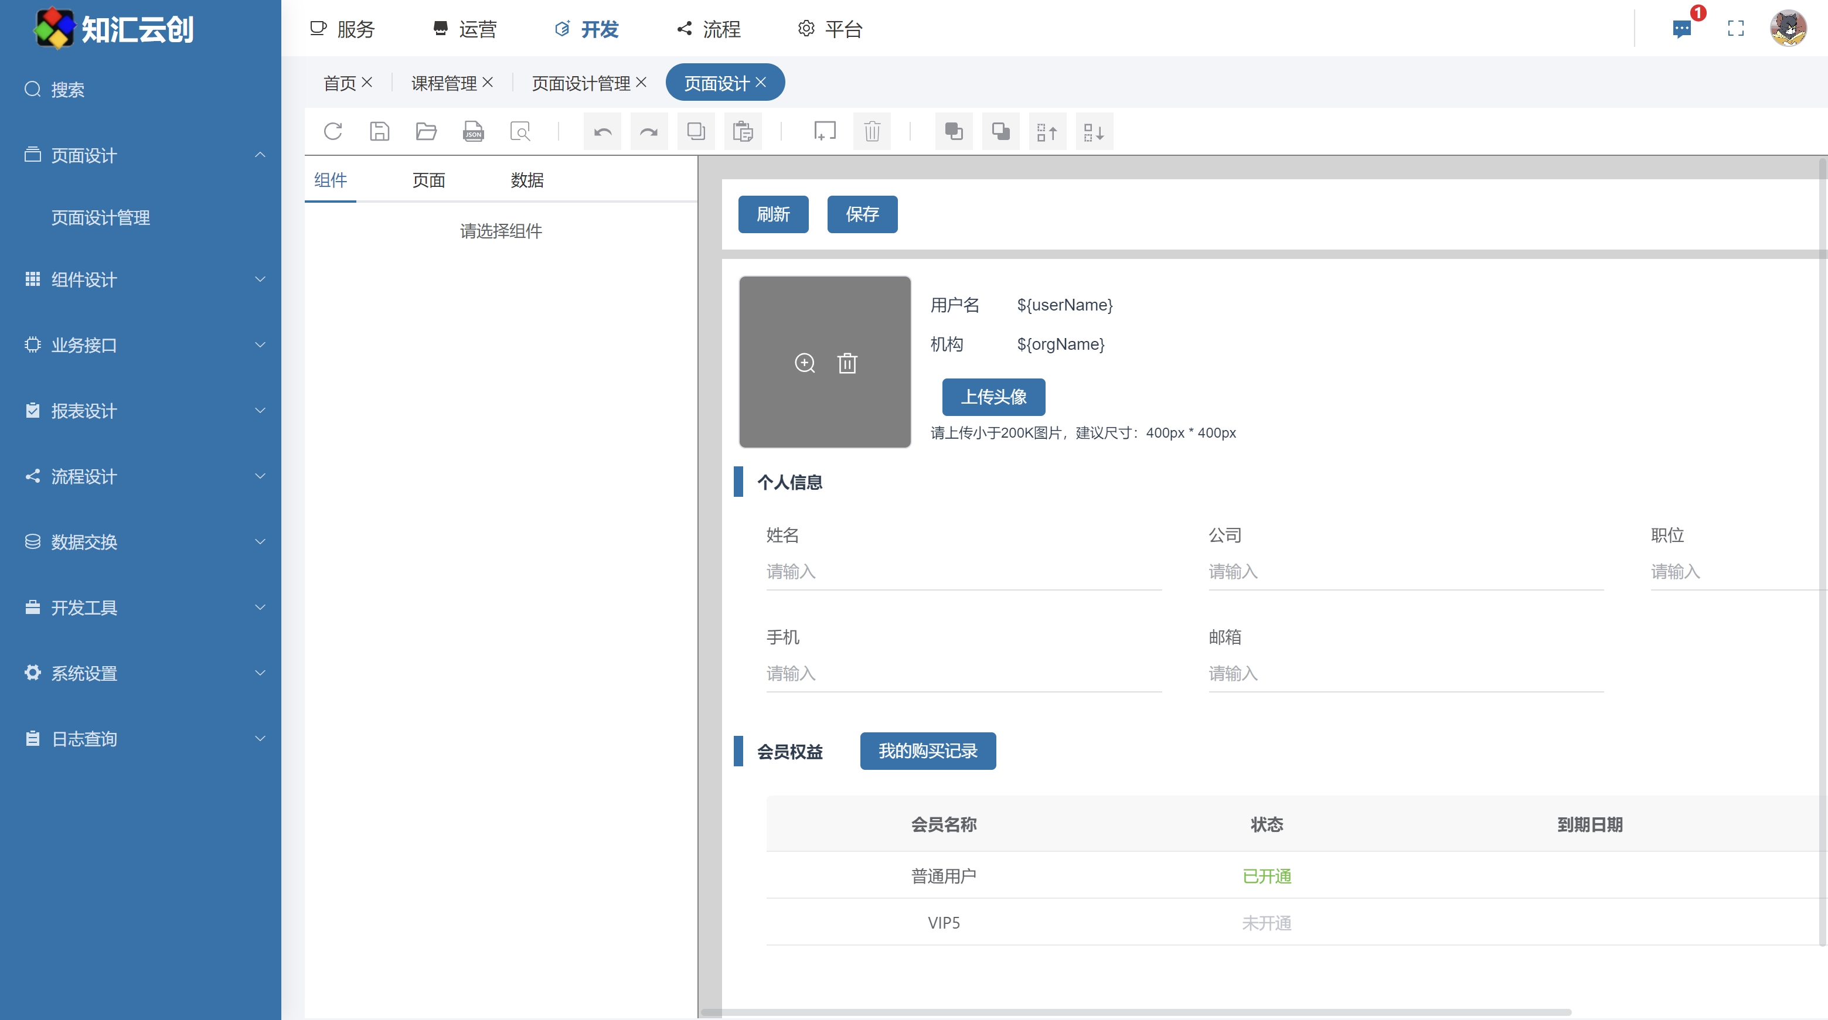1828x1020 pixels.
Task: Click the JSON export icon
Action: (x=474, y=131)
